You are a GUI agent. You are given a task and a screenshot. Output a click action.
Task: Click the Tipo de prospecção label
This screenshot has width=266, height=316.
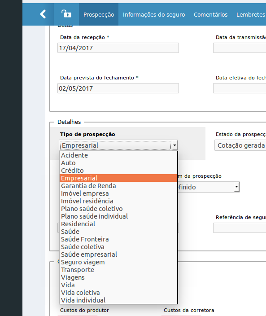pyautogui.click(x=87, y=134)
